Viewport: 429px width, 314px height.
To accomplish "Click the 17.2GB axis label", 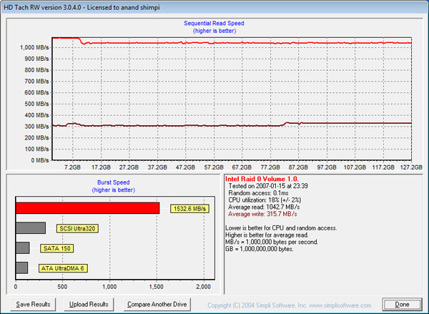I will (x=101, y=167).
